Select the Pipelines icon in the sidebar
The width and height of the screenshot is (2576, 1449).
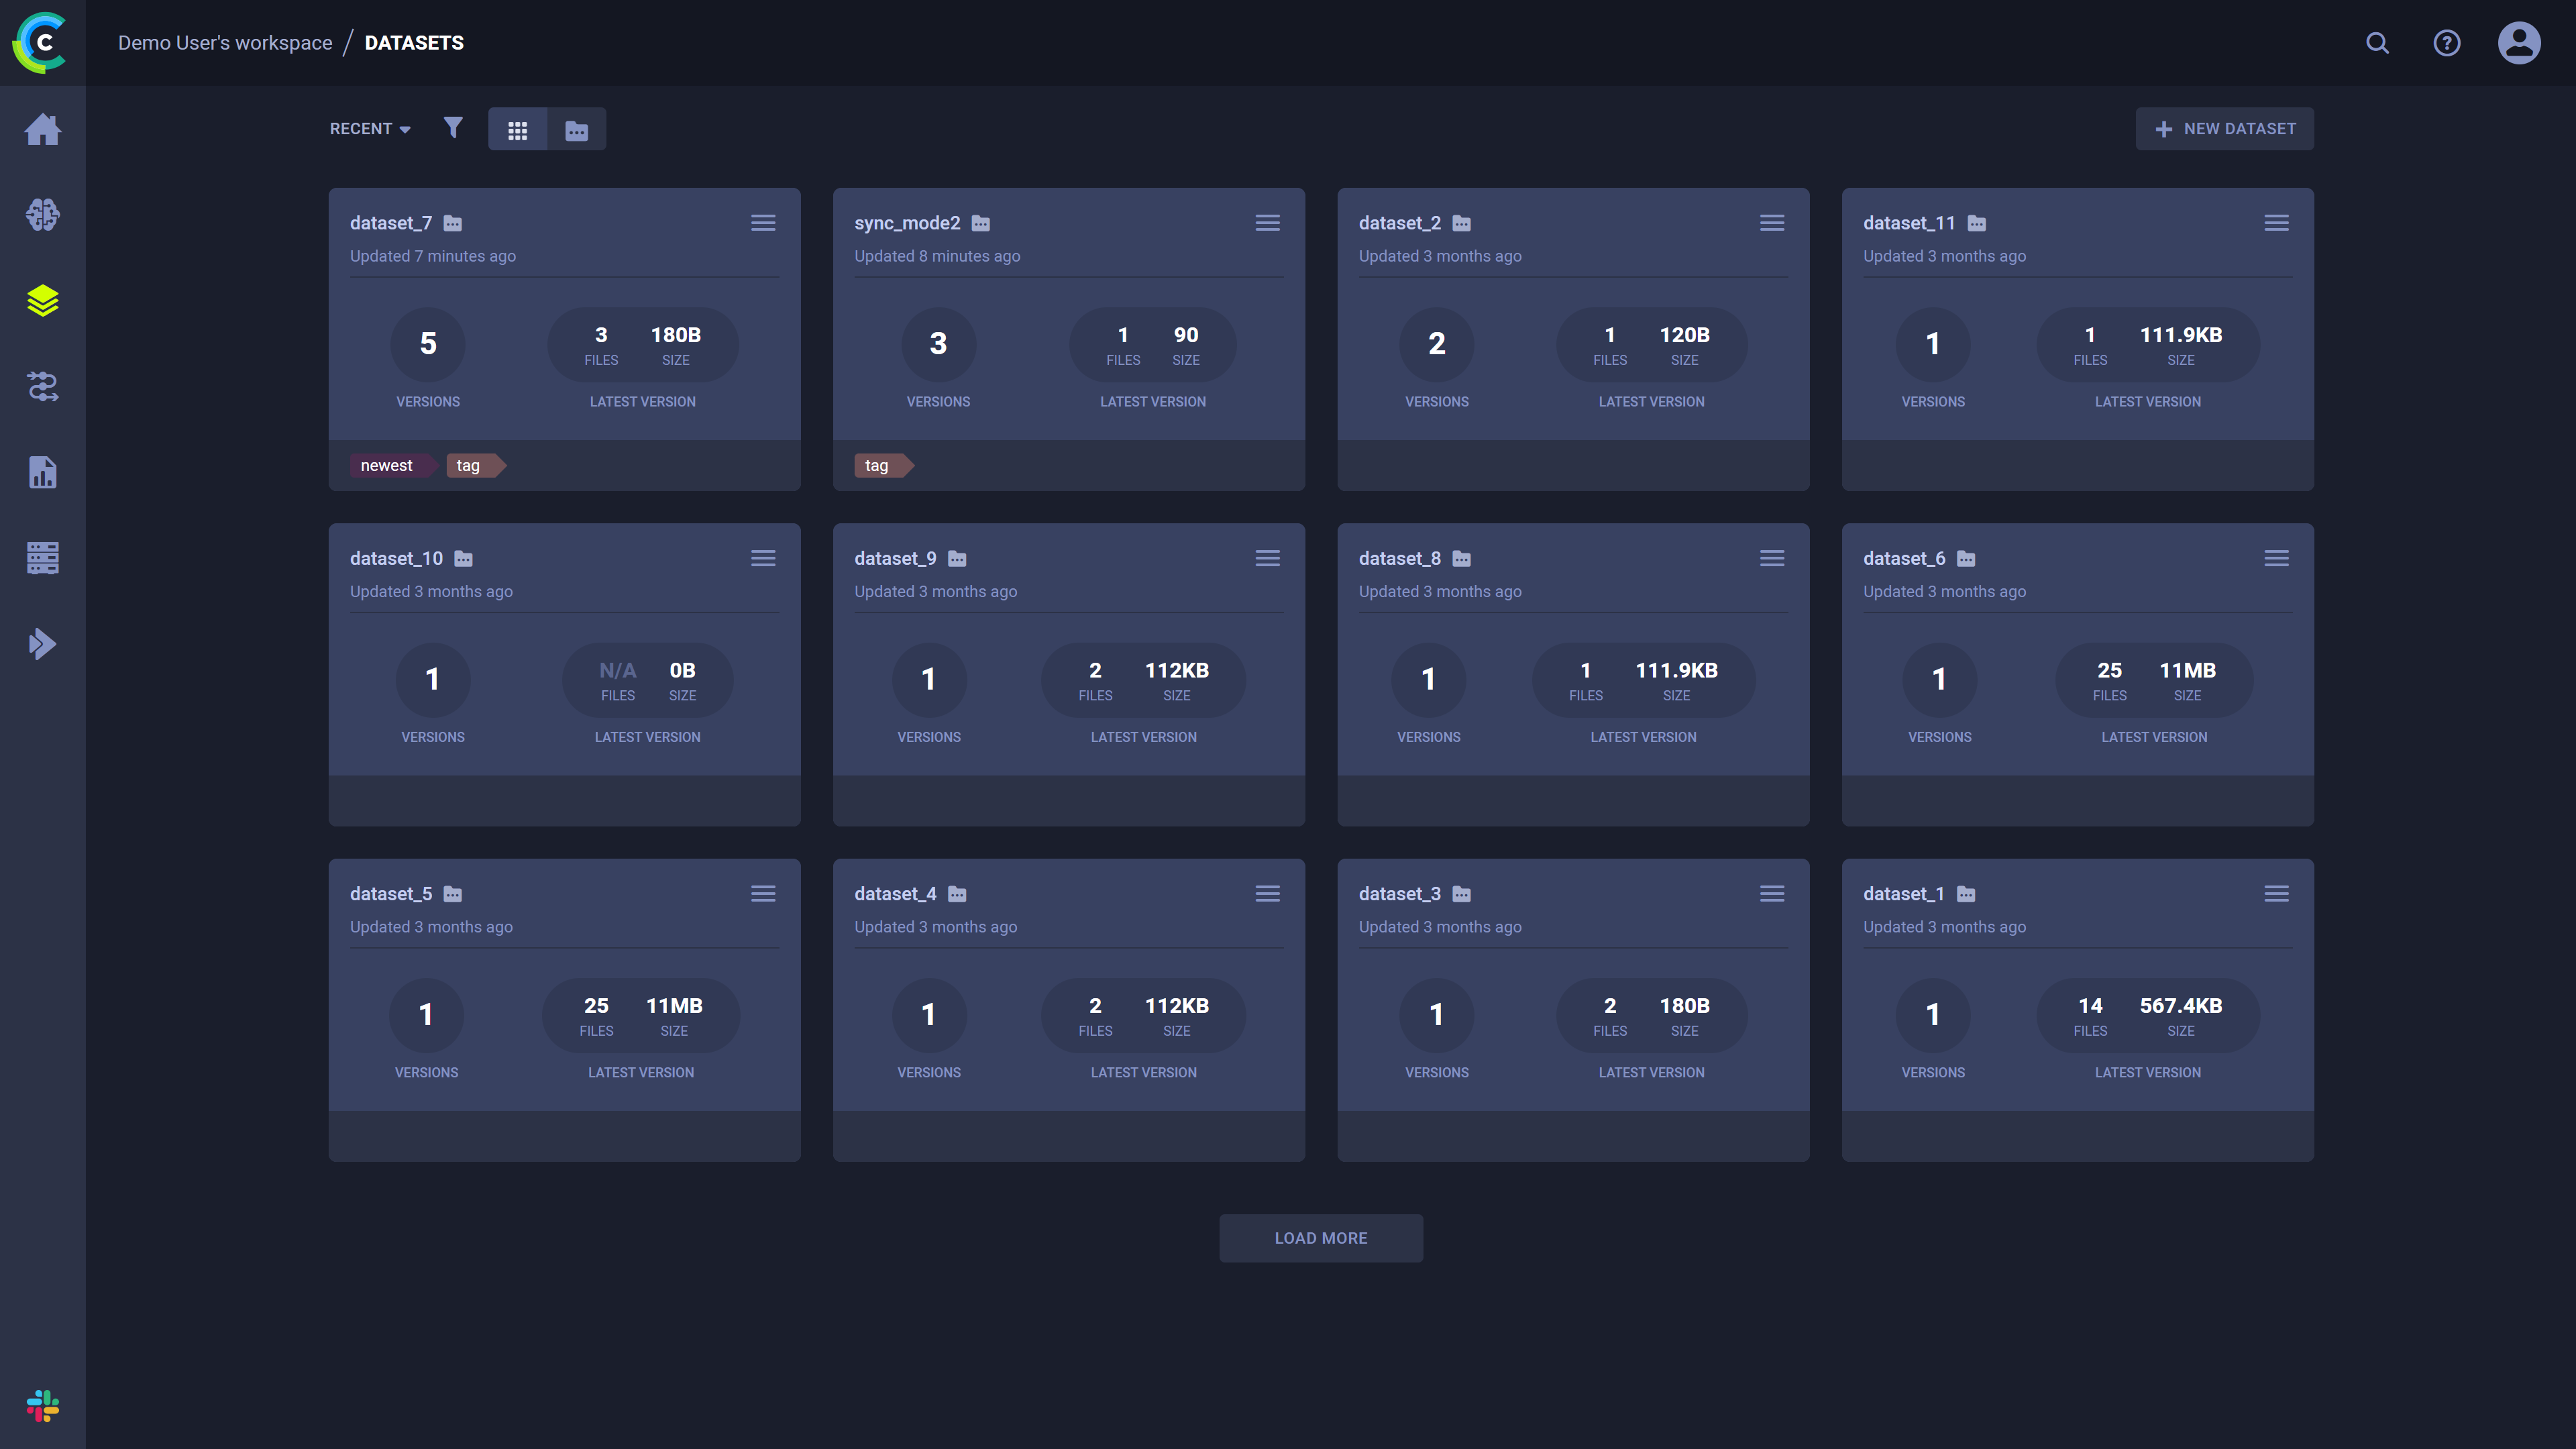(x=42, y=387)
